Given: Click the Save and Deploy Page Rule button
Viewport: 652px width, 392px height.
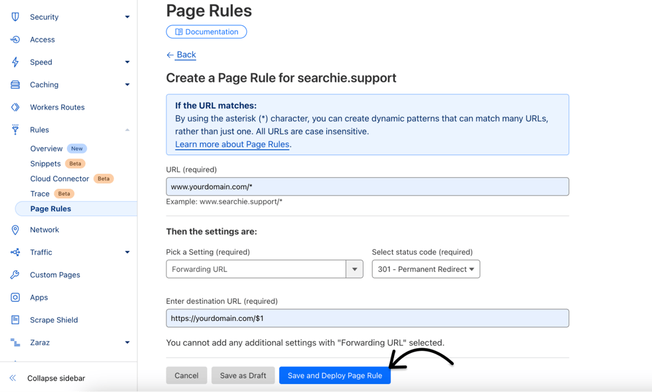Looking at the screenshot, I should [334, 375].
